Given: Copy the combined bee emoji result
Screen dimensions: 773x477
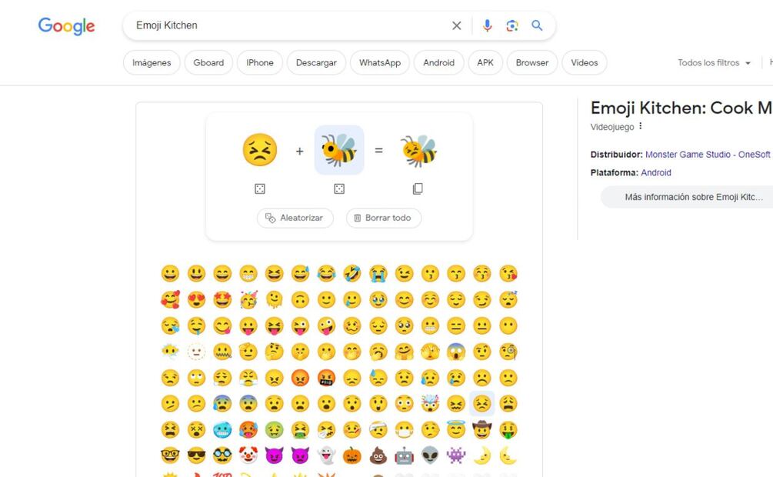Looking at the screenshot, I should pyautogui.click(x=418, y=189).
